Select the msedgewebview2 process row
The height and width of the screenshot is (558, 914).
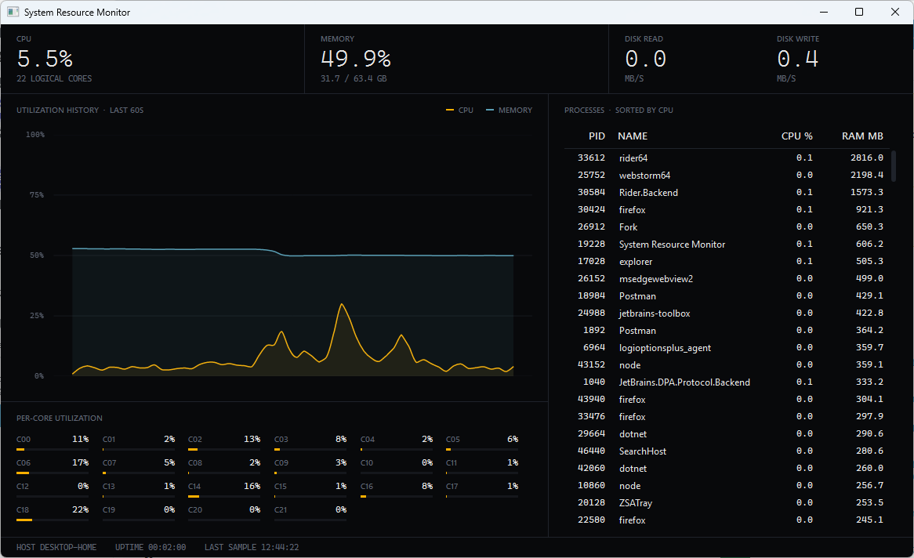[728, 279]
